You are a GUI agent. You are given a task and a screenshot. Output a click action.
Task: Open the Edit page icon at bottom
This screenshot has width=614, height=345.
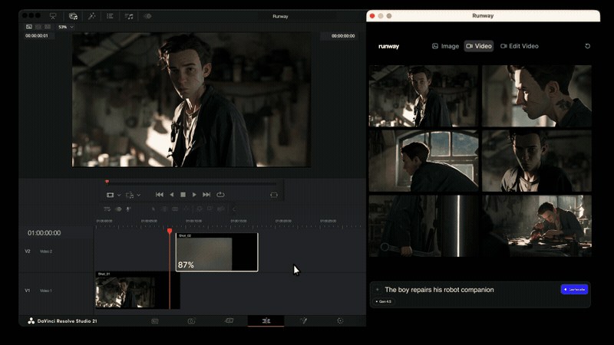coord(266,320)
